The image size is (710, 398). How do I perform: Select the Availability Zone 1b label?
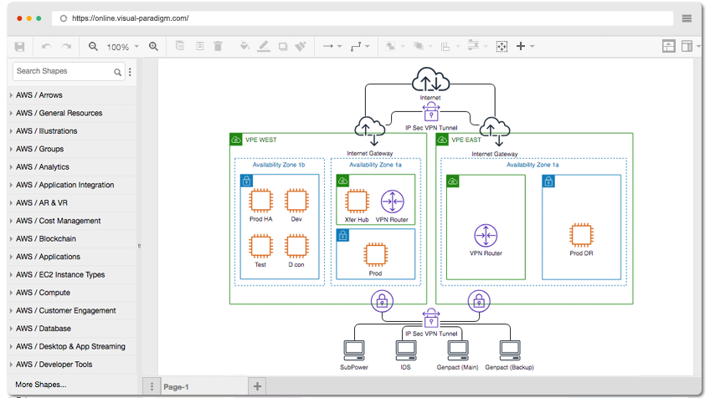tap(279, 165)
